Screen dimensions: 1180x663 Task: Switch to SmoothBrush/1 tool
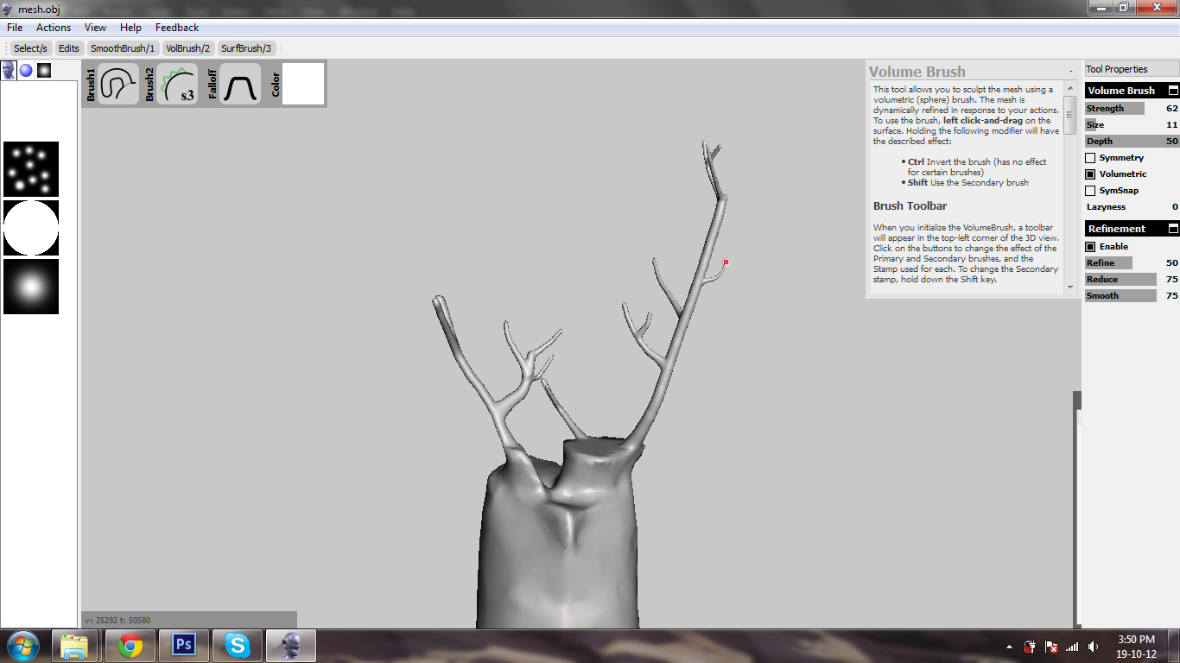pos(123,48)
